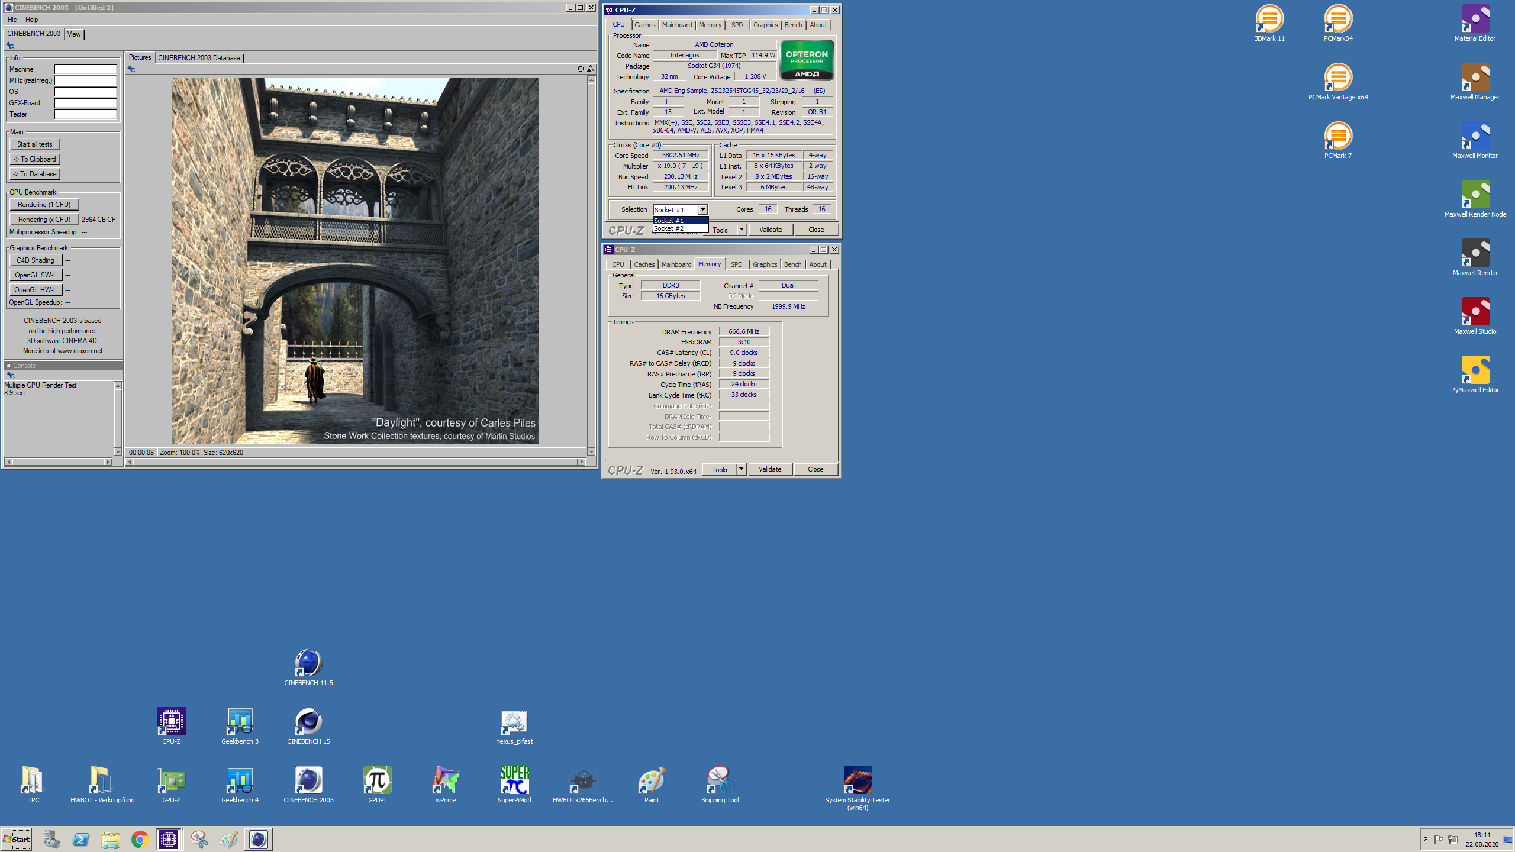
Task: Launch PCMark Vantage x64 shortcut
Action: pyautogui.click(x=1338, y=82)
